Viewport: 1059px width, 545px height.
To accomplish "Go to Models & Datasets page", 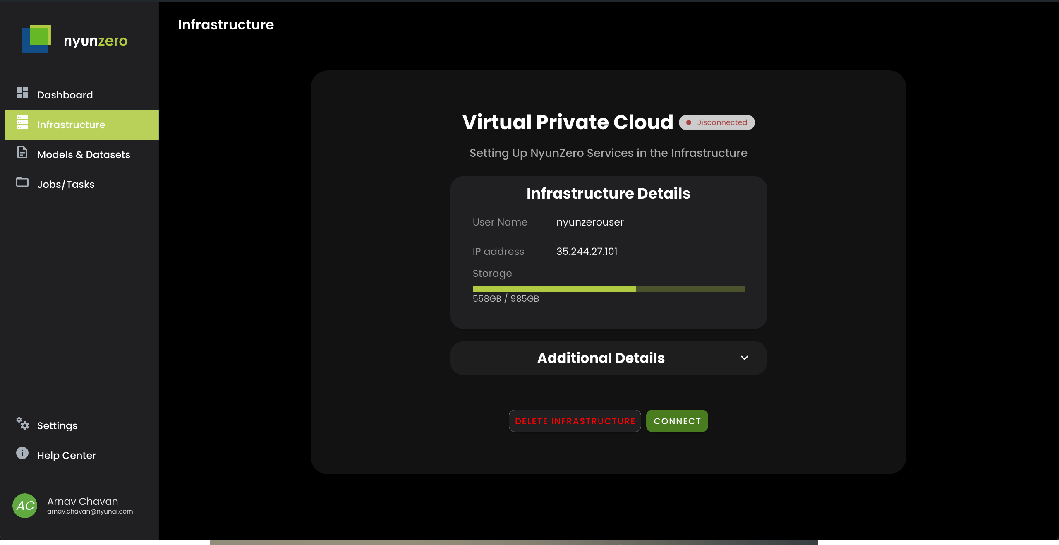I will coord(84,155).
